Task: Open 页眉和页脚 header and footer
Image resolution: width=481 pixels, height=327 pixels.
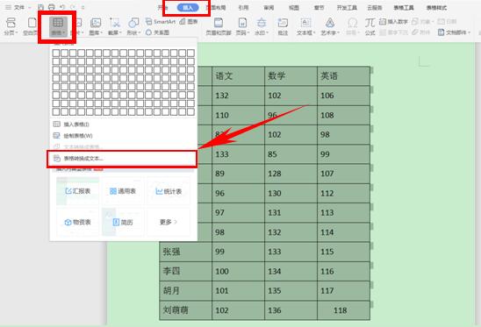Action: 218,26
